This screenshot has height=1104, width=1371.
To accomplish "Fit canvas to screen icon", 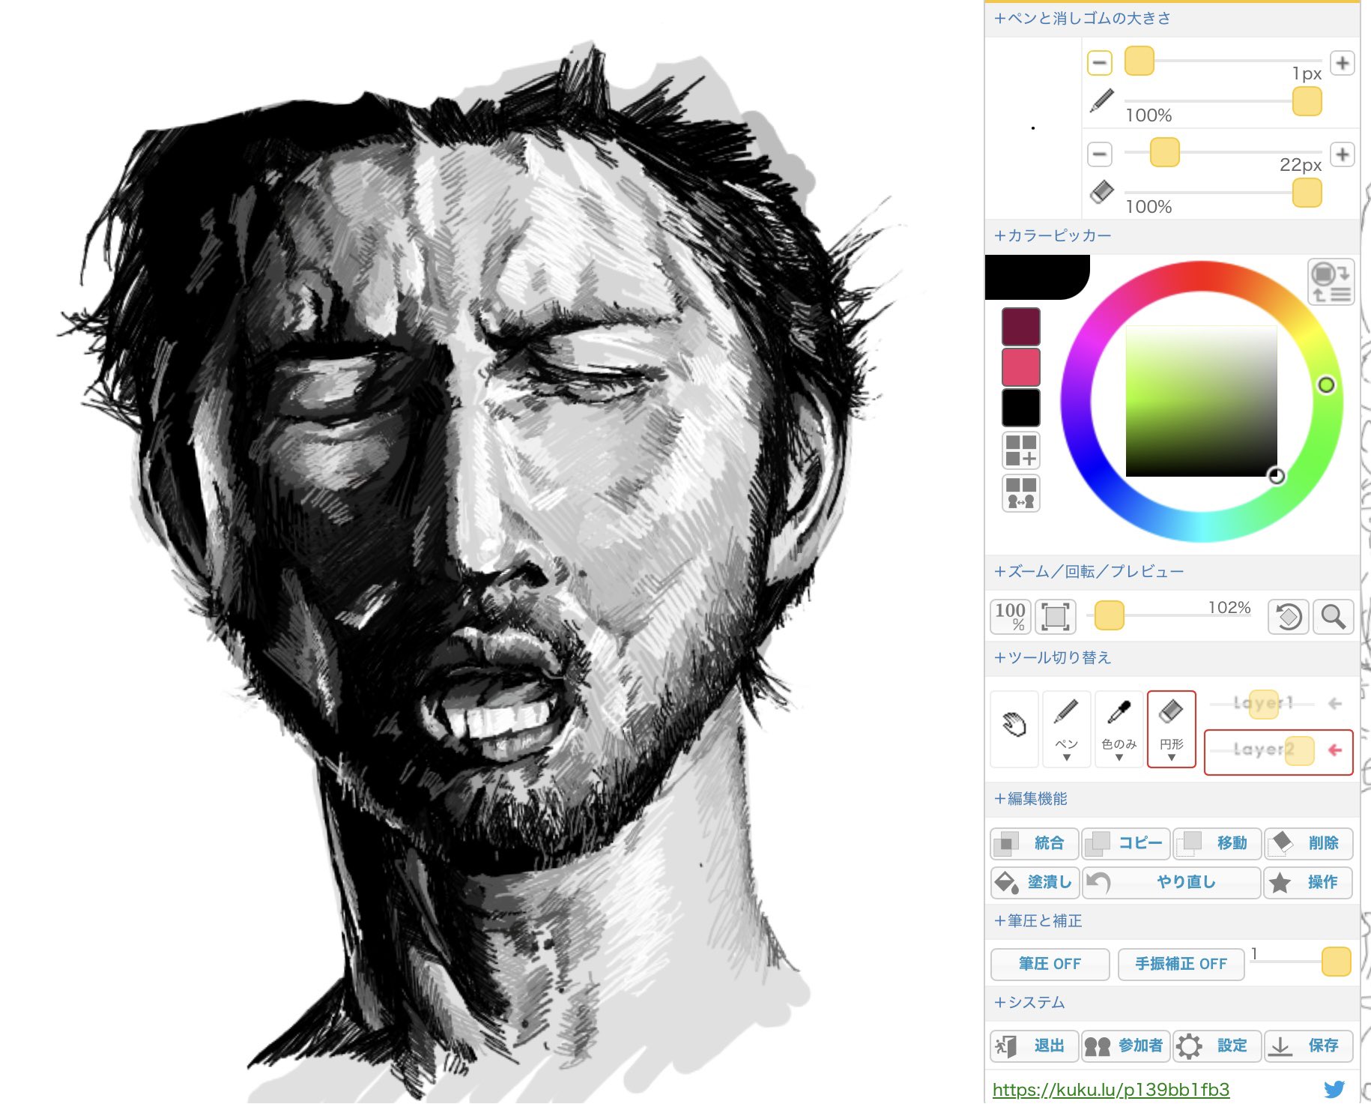I will 1055,616.
